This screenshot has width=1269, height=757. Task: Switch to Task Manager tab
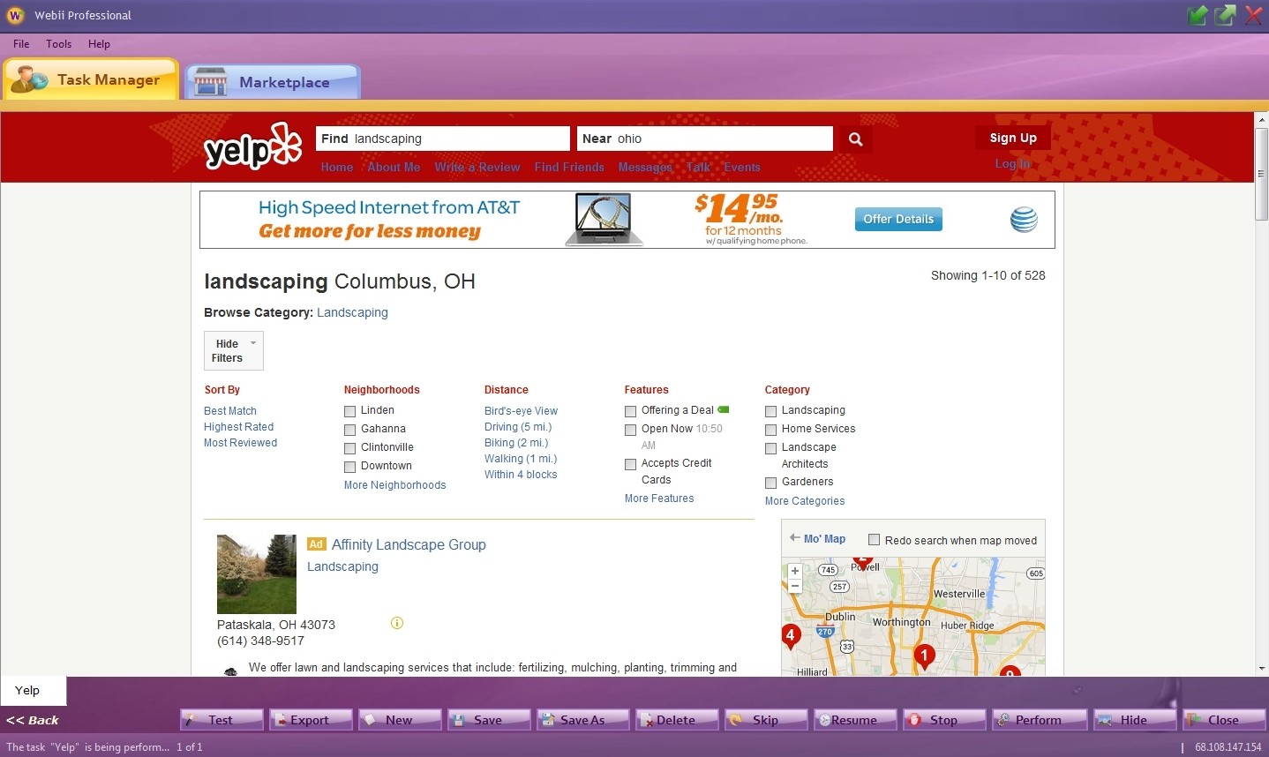92,79
